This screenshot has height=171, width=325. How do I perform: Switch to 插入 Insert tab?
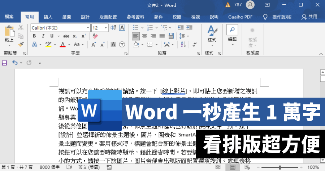pos(48,17)
